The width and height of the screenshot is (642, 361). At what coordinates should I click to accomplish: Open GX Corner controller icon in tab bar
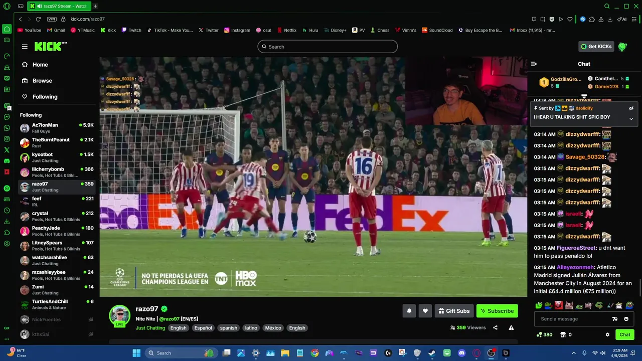pyautogui.click(x=21, y=6)
